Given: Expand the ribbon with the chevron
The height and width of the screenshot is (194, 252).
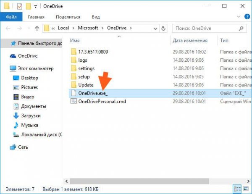Looking at the screenshot, I should coord(239,16).
